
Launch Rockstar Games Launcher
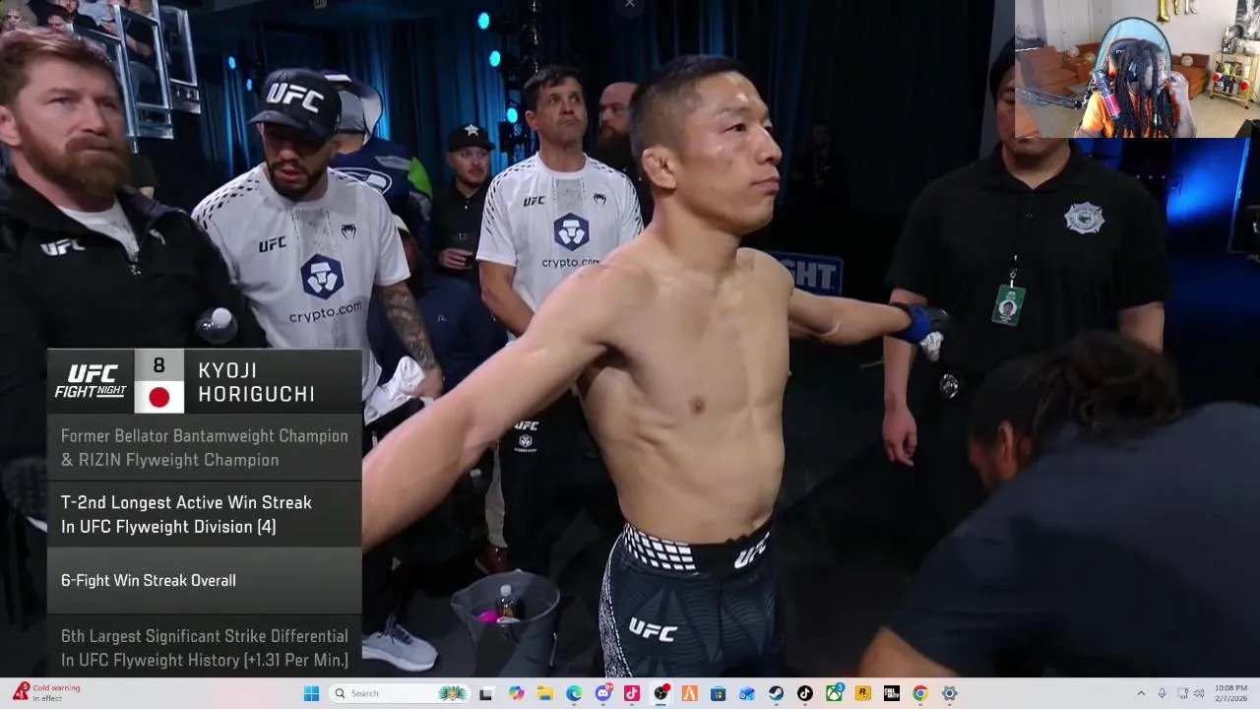tap(863, 693)
